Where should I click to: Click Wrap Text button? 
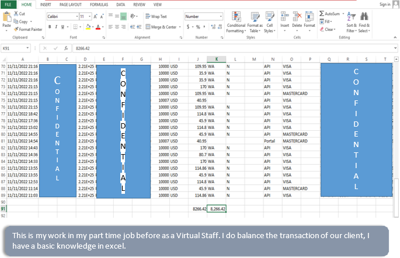click(x=156, y=16)
